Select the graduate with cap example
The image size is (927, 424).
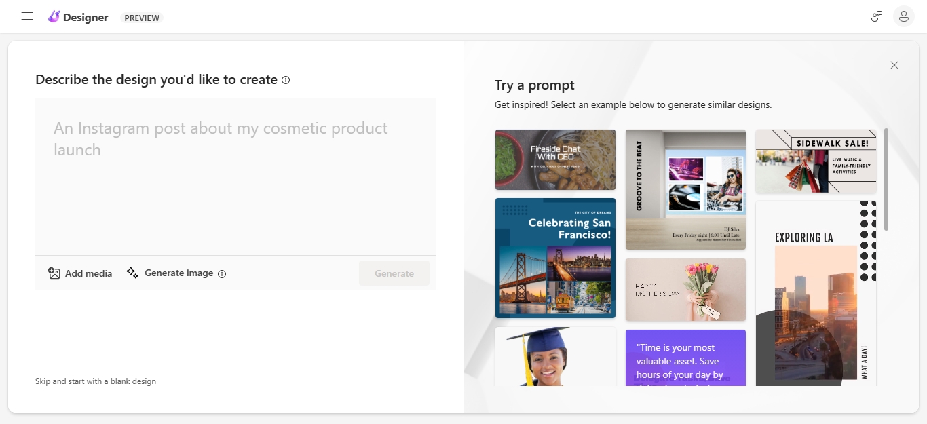coord(555,357)
